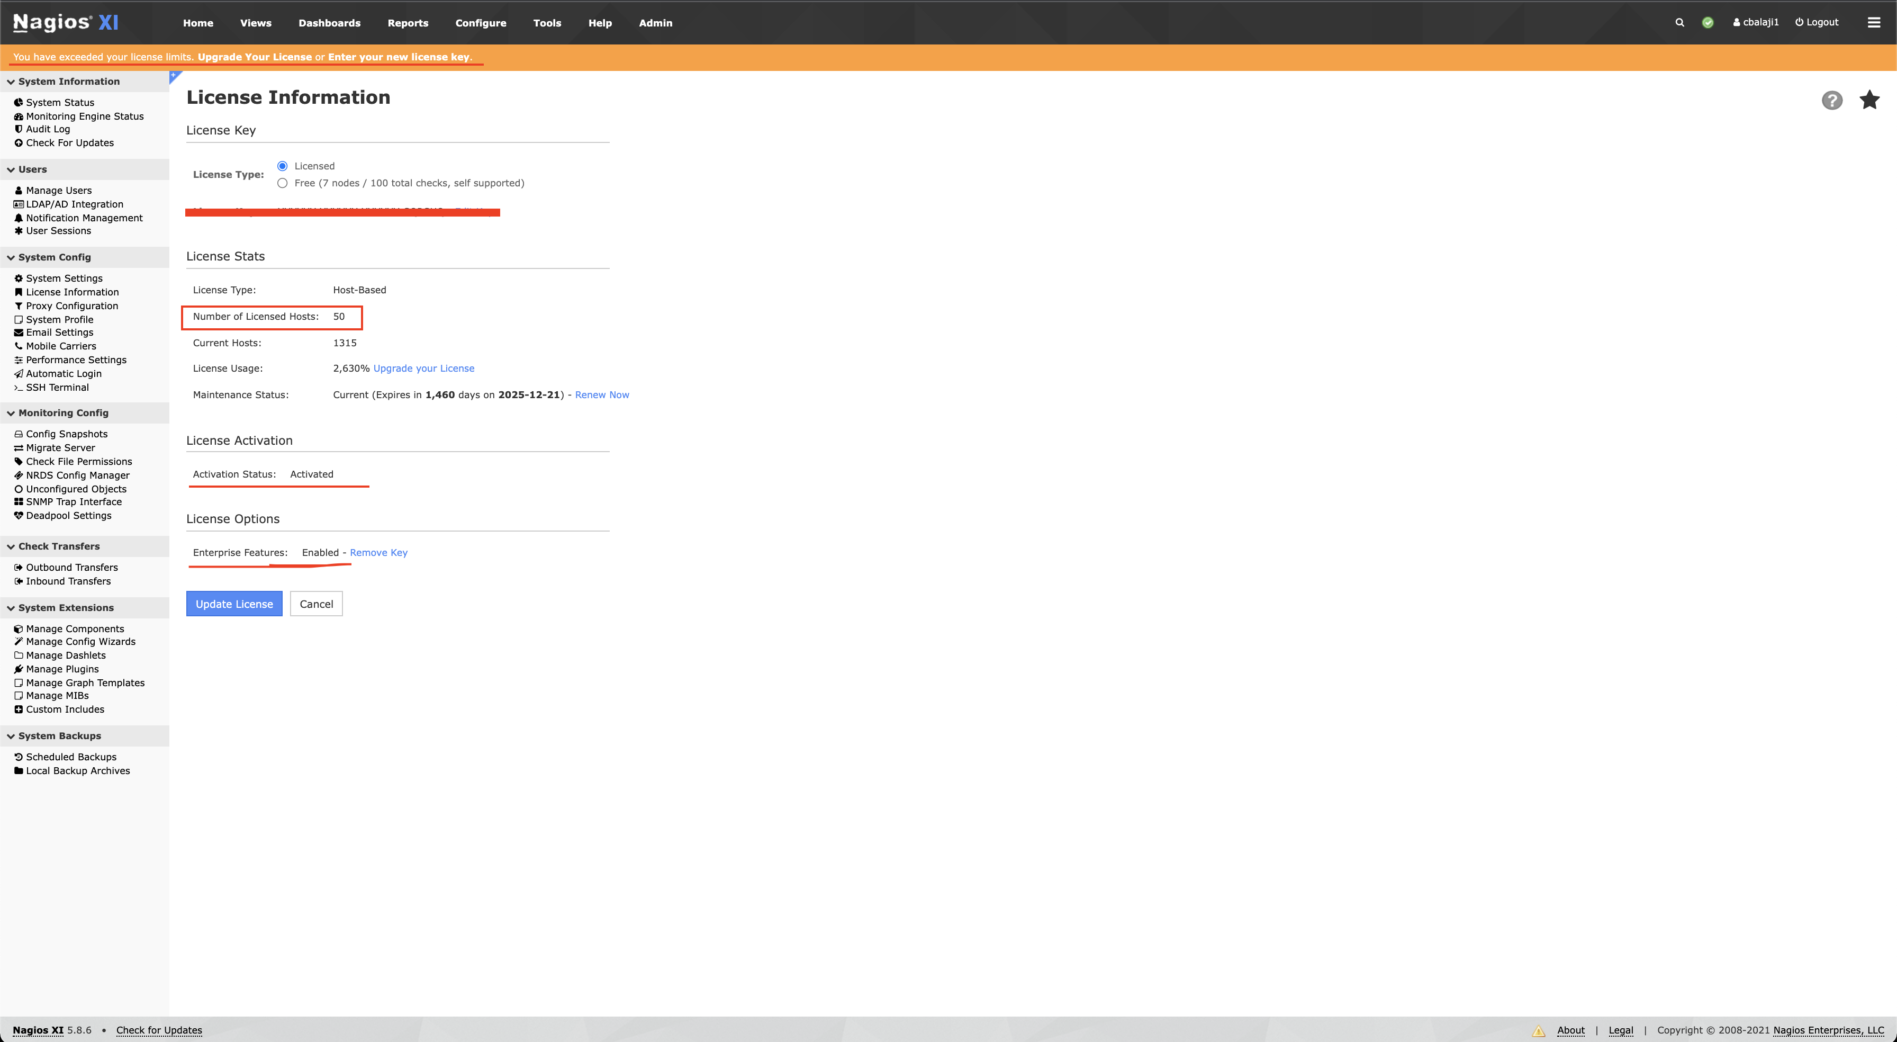1897x1042 pixels.
Task: Click the help question mark icon
Action: click(x=1831, y=100)
